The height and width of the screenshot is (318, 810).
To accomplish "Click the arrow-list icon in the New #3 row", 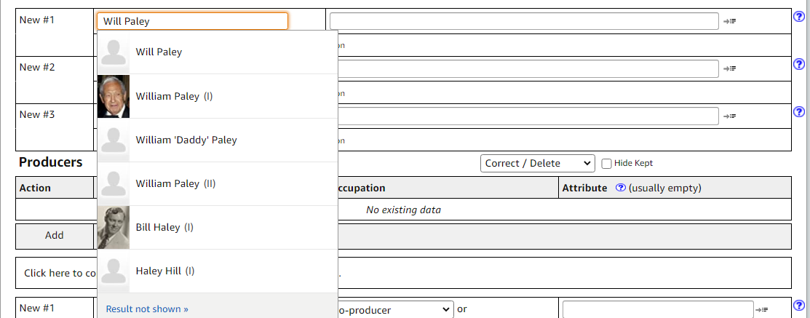I will [730, 116].
